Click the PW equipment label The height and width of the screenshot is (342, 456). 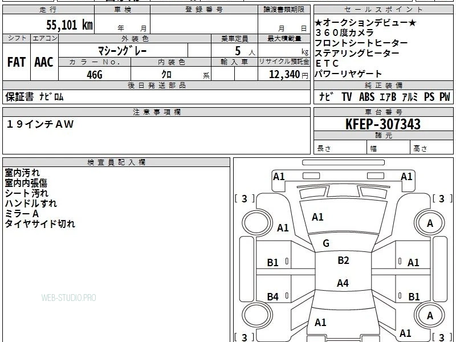(x=445, y=97)
